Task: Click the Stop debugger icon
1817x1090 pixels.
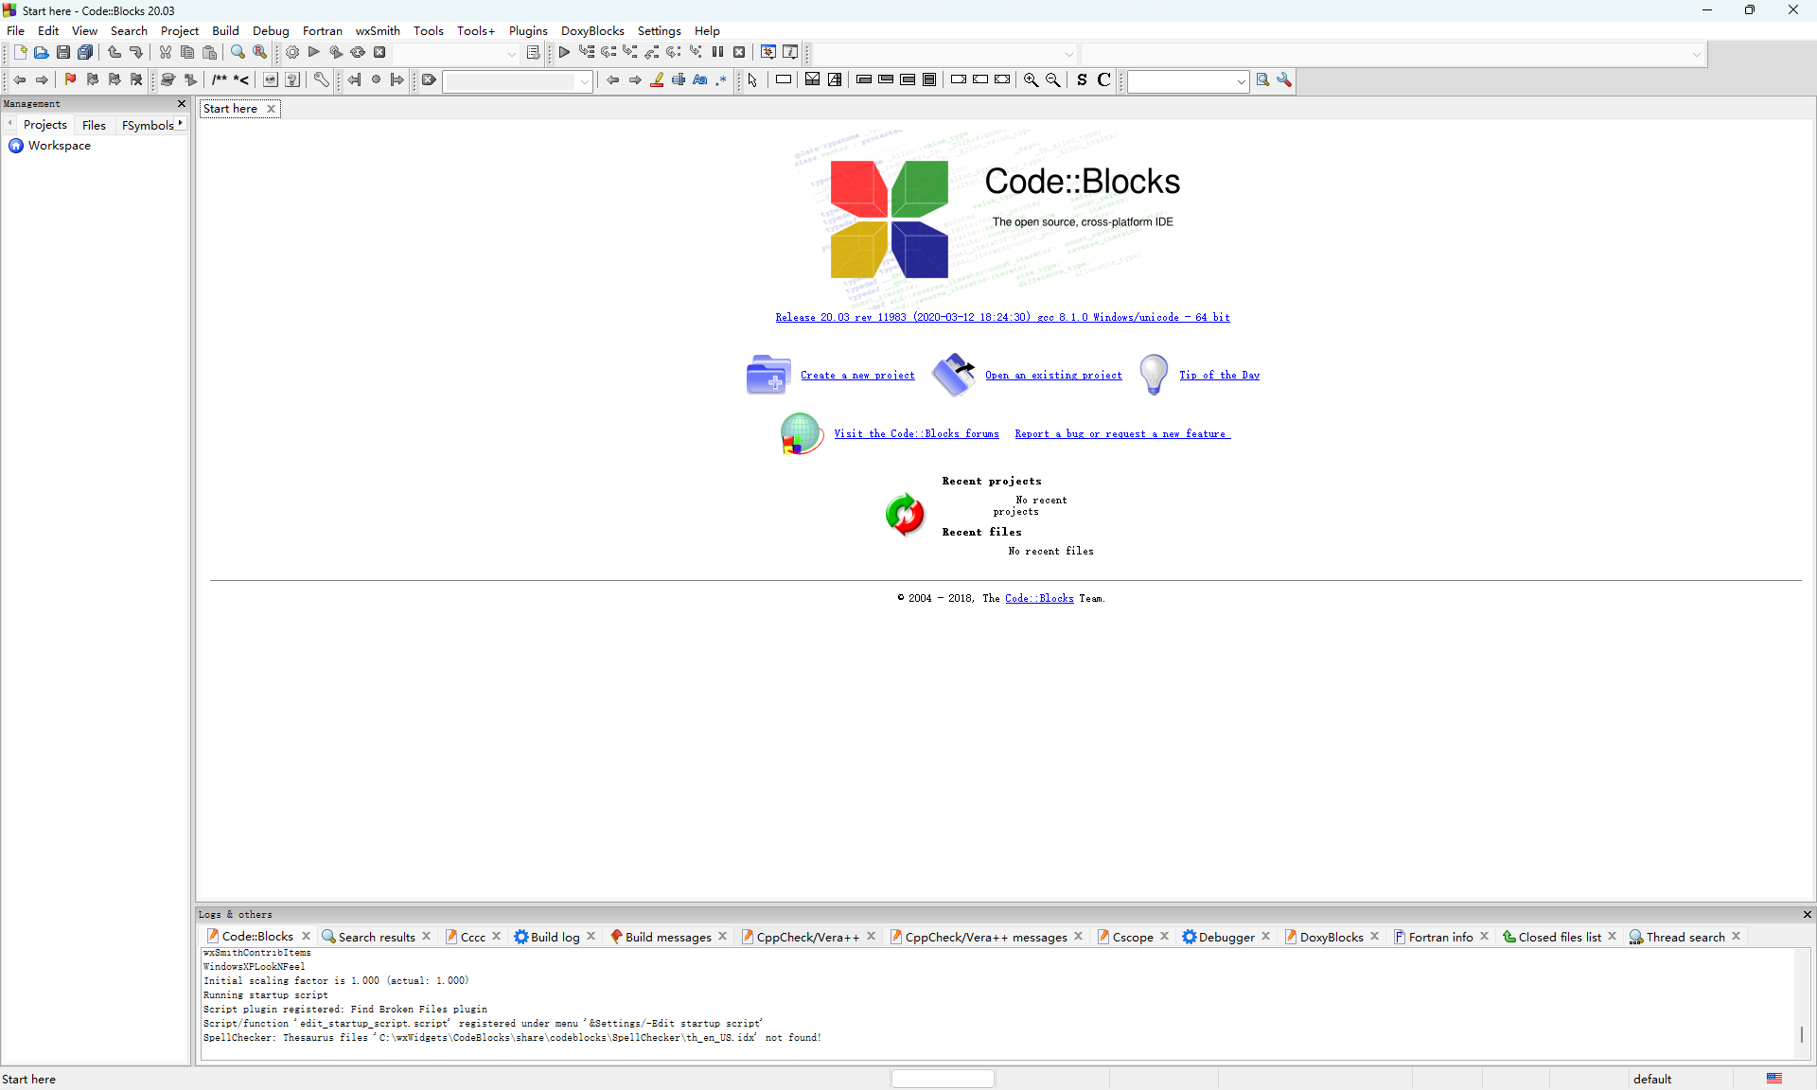Action: pos(739,53)
